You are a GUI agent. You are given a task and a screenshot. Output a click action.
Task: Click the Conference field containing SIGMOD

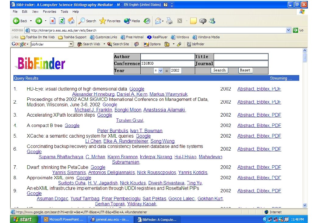(167, 63)
